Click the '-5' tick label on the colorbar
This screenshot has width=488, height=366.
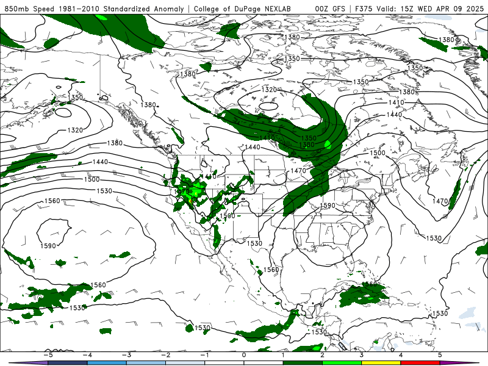(x=48, y=355)
